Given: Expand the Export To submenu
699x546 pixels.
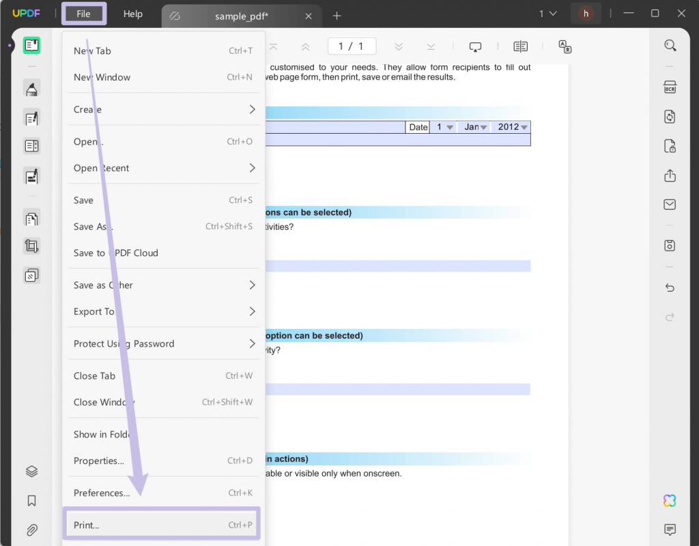Looking at the screenshot, I should pyautogui.click(x=162, y=311).
